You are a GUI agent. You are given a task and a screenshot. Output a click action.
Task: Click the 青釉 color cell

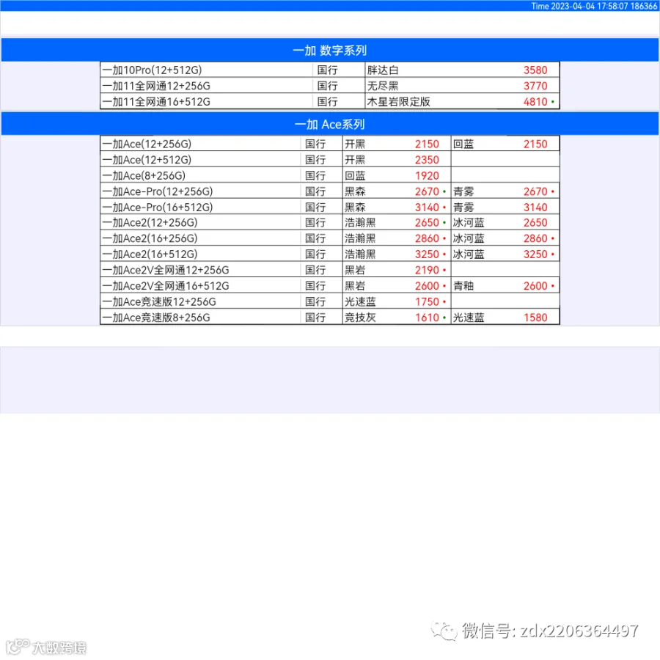[x=463, y=286]
